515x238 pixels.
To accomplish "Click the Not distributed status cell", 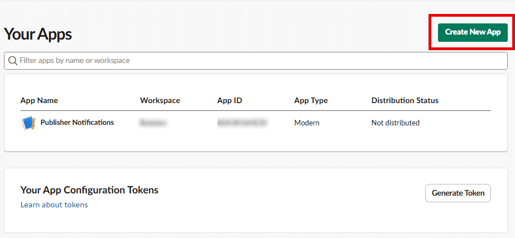I will pos(395,123).
